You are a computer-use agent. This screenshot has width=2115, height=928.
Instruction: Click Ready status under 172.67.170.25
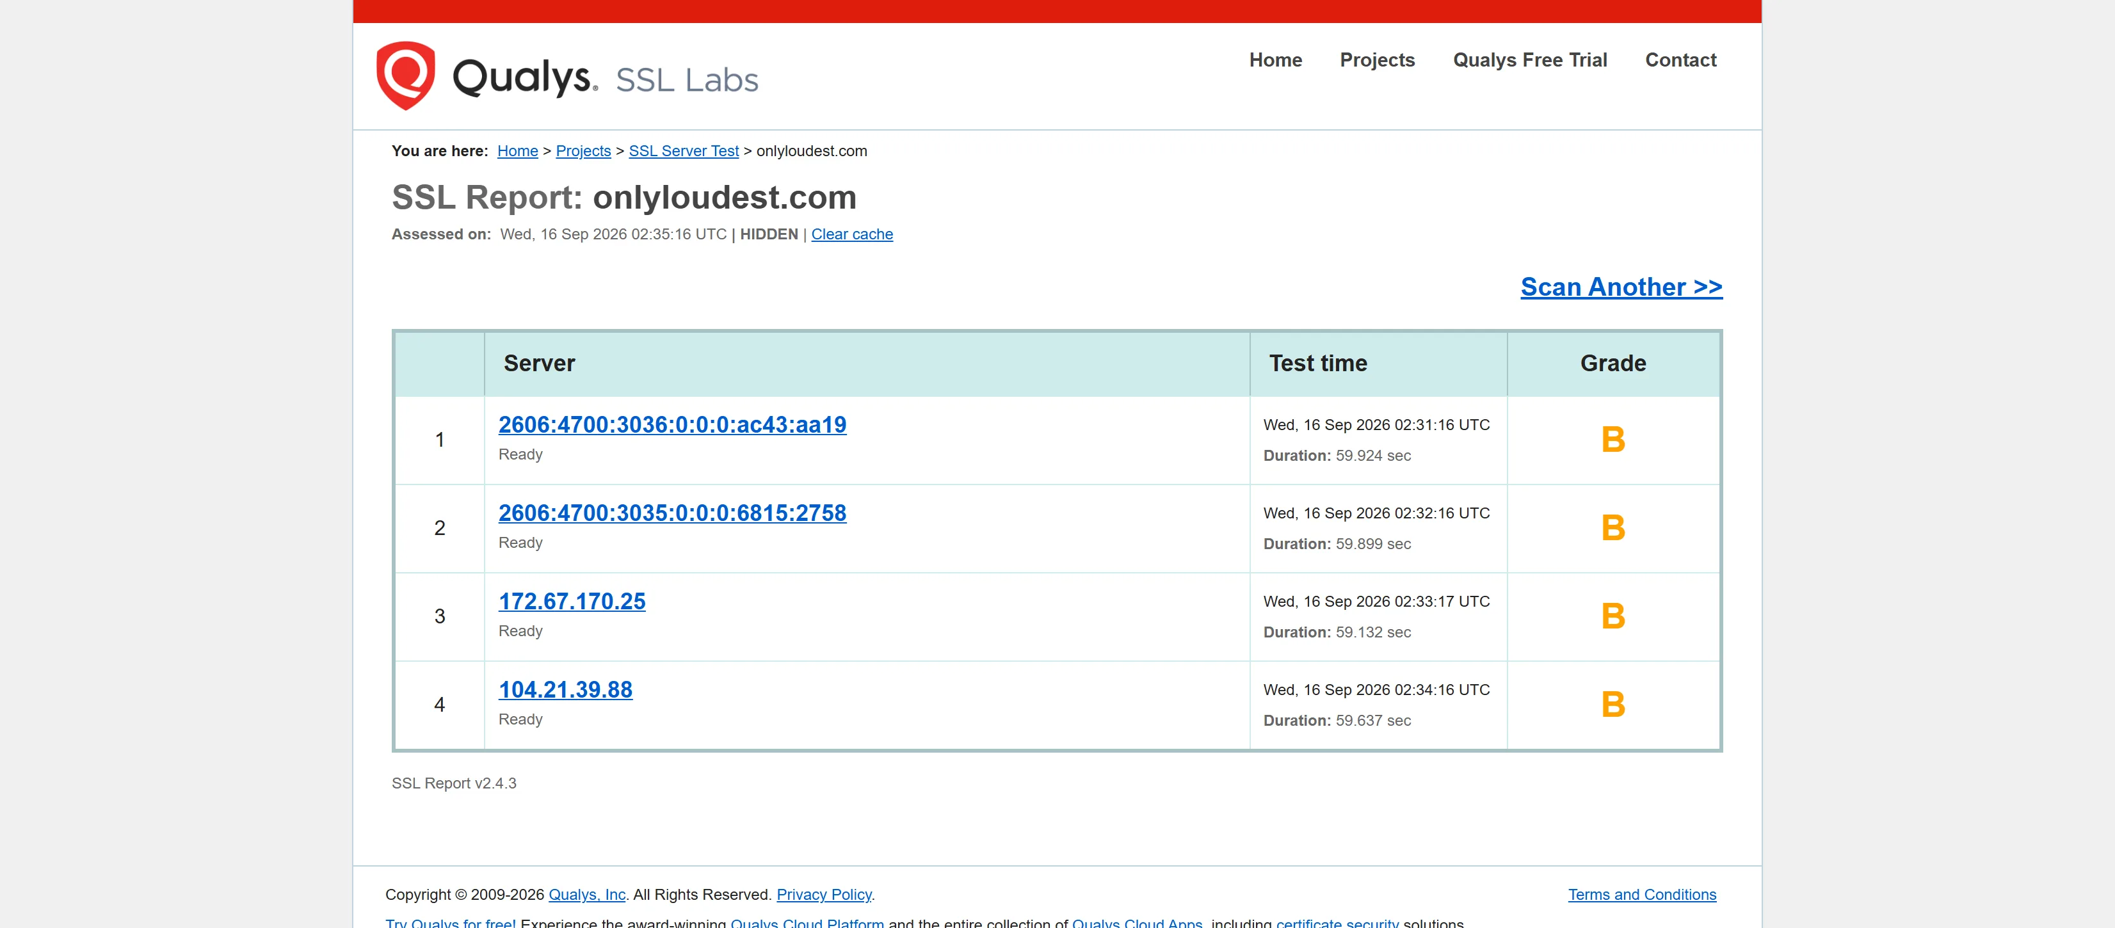[x=520, y=631]
